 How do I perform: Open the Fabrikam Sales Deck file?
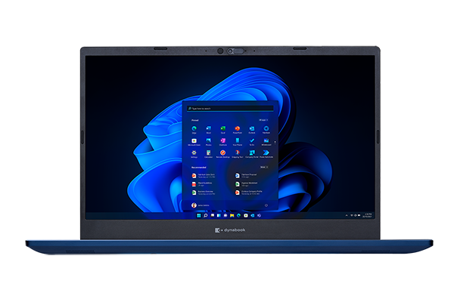204,176
